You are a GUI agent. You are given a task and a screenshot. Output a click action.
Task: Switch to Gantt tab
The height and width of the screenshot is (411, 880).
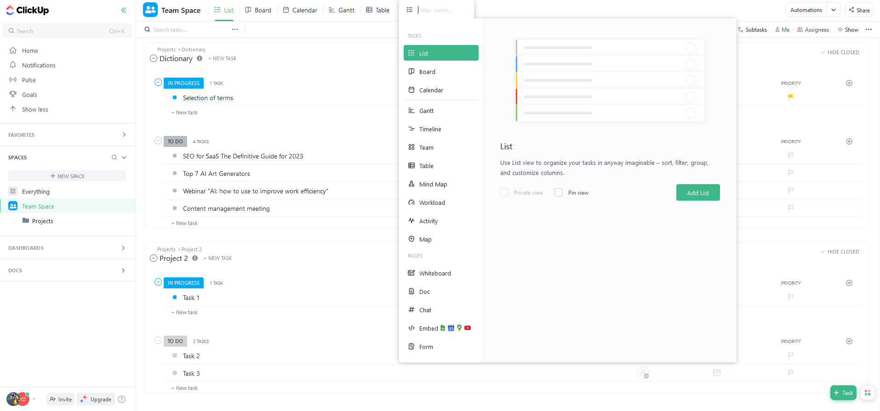pyautogui.click(x=342, y=10)
